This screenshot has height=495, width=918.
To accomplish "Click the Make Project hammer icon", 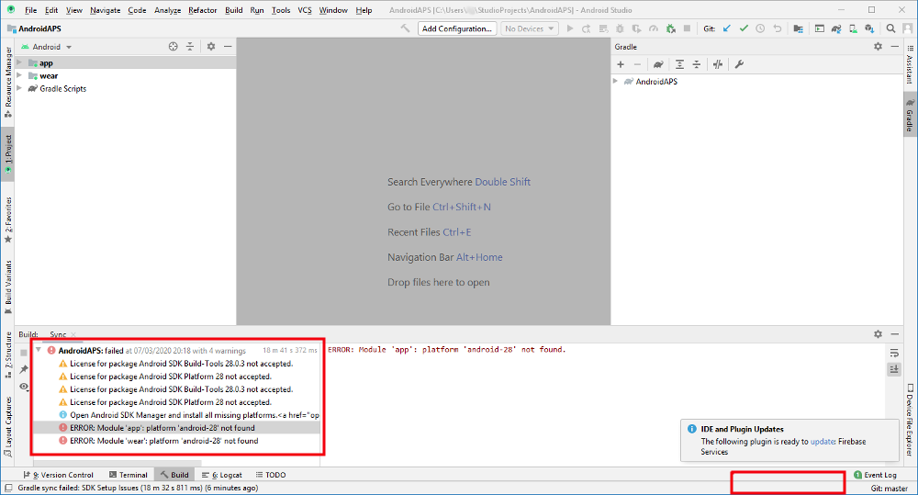I will tap(405, 28).
